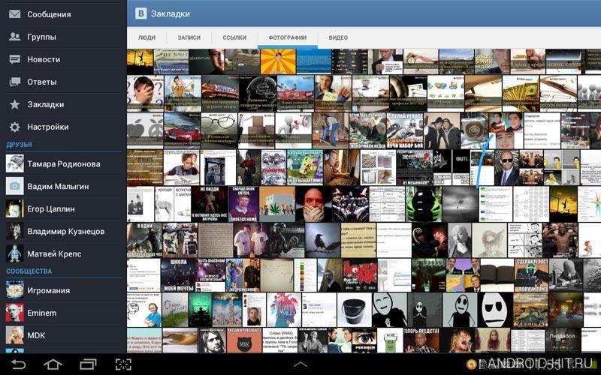Open Настройки gear icon
Viewport: 601px width, 375px height.
click(x=14, y=127)
